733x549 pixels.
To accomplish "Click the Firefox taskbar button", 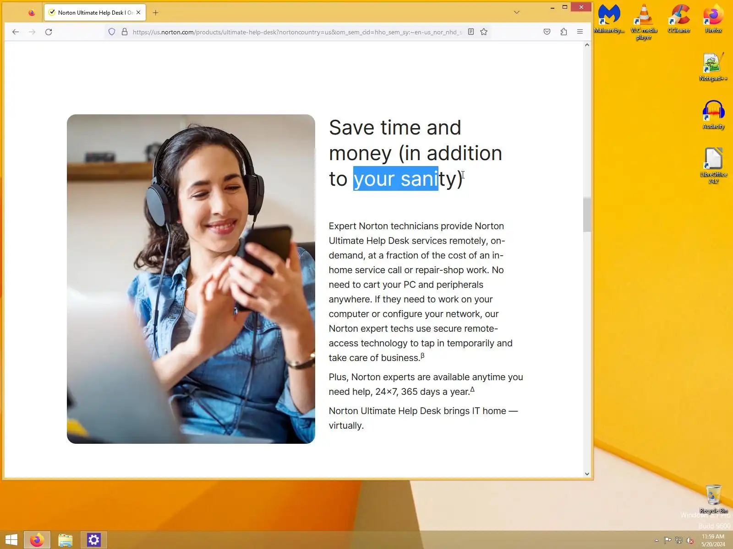I will 37,540.
